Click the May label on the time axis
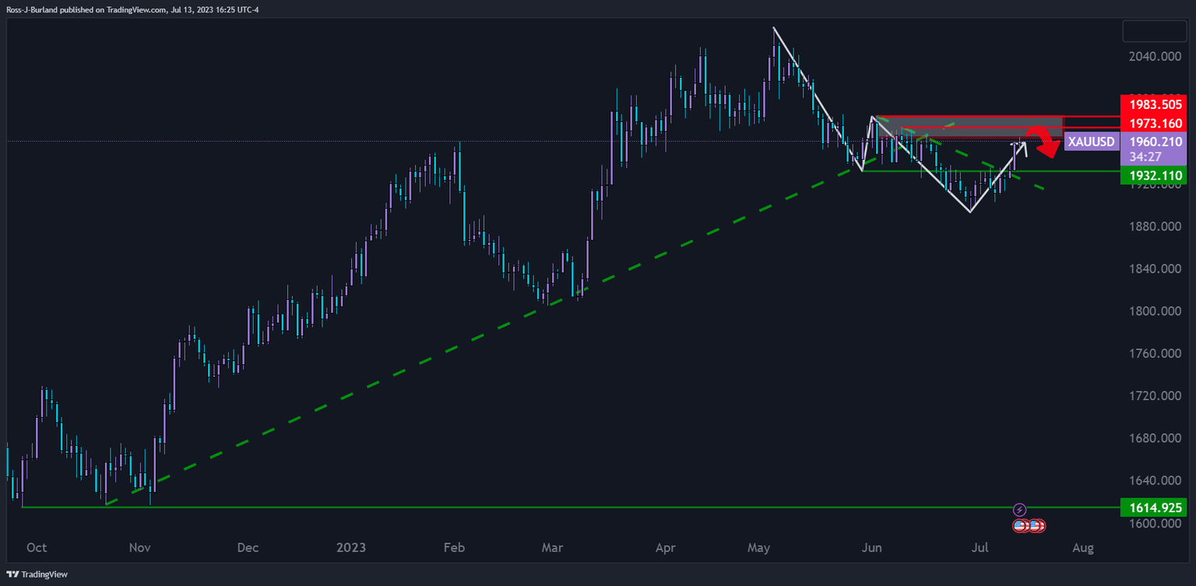1196x586 pixels. pyautogui.click(x=758, y=548)
